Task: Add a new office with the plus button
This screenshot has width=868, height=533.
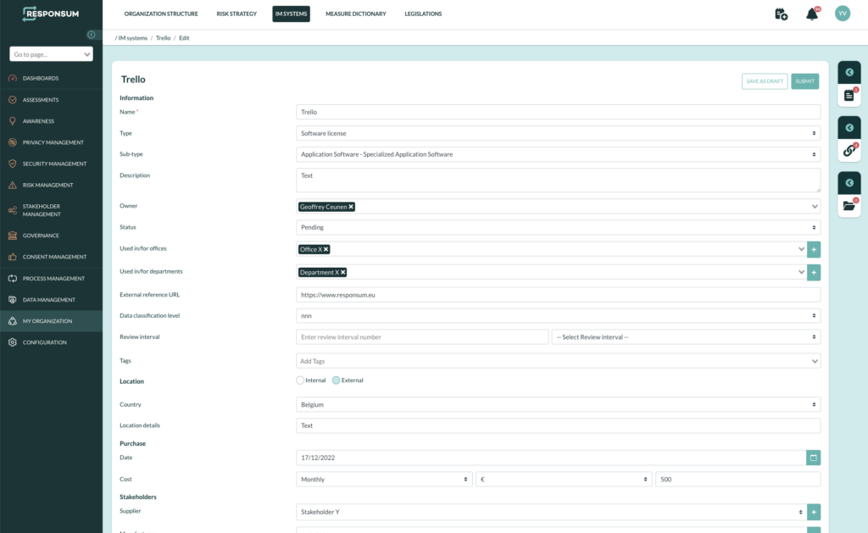Action: coord(814,250)
